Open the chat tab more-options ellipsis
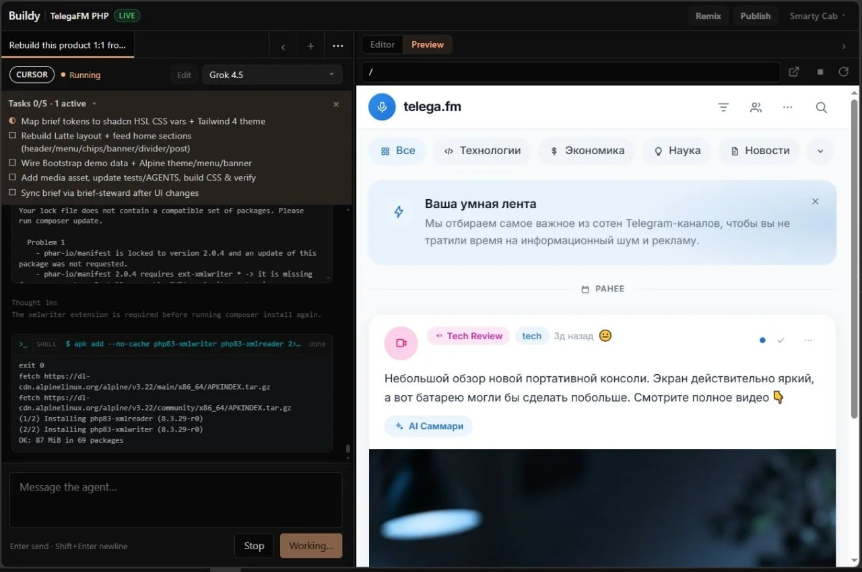 338,46
